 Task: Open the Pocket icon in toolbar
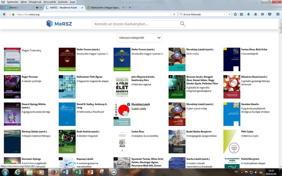269,14
